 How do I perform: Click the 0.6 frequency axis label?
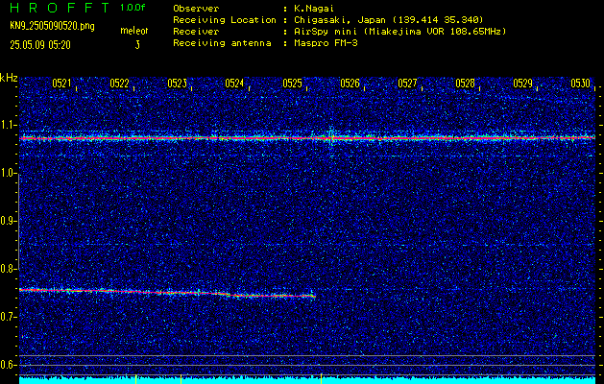pyautogui.click(x=8, y=365)
